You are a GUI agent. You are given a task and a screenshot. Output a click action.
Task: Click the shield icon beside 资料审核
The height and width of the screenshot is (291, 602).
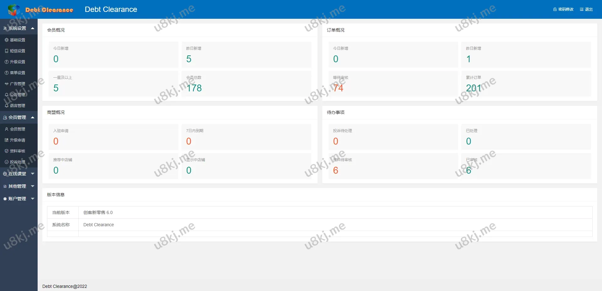(7, 151)
